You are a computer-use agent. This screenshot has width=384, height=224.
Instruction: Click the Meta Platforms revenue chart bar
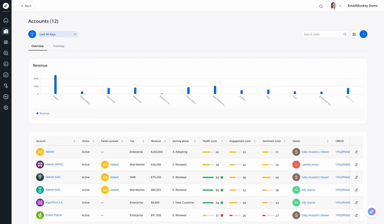click(215, 90)
